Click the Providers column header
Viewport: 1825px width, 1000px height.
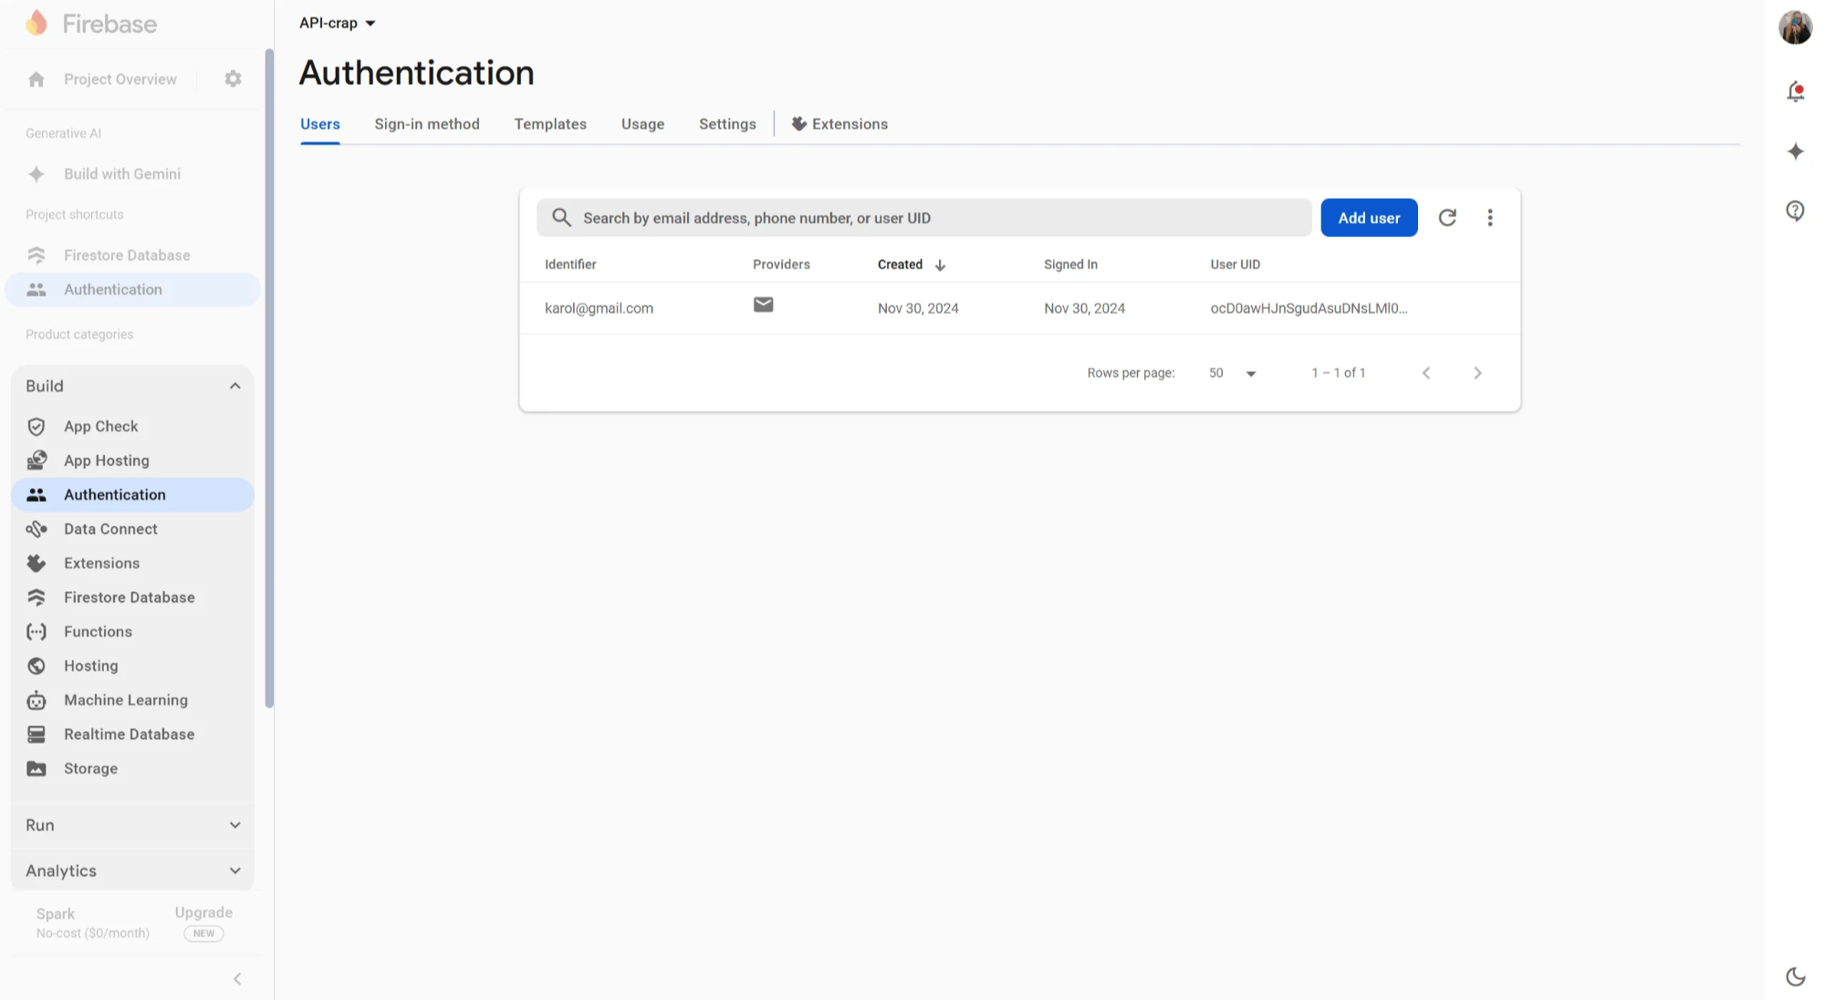(781, 265)
